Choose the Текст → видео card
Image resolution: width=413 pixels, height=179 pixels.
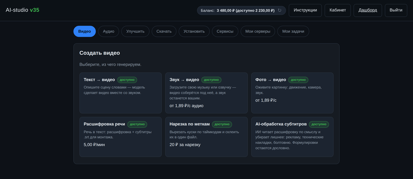pos(121,93)
